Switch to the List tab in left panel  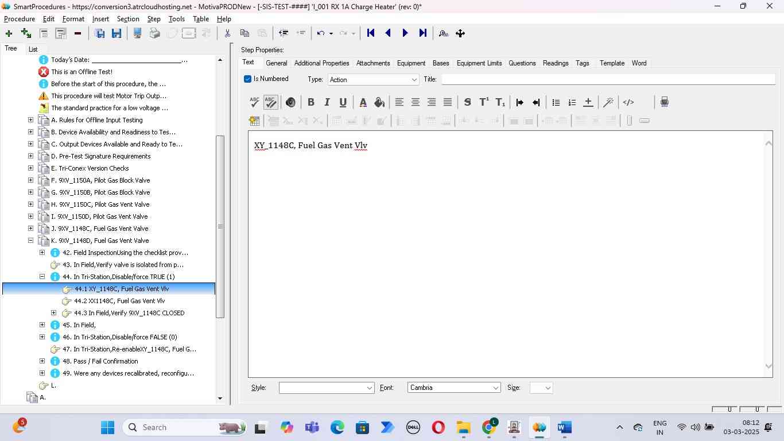33,49
